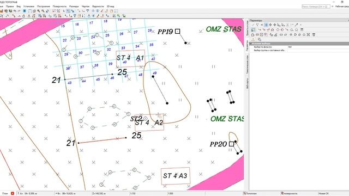Select the red line between 21 and 25
349x196 pixels.
102,140
